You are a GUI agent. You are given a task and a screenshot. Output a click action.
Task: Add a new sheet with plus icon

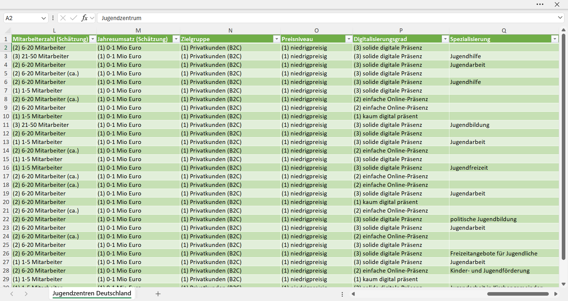pyautogui.click(x=158, y=294)
